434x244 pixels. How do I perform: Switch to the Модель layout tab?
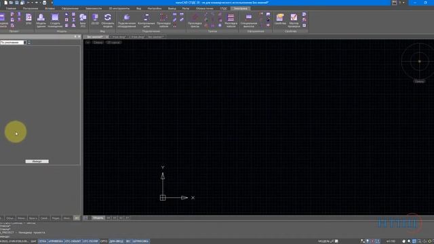click(x=98, y=218)
